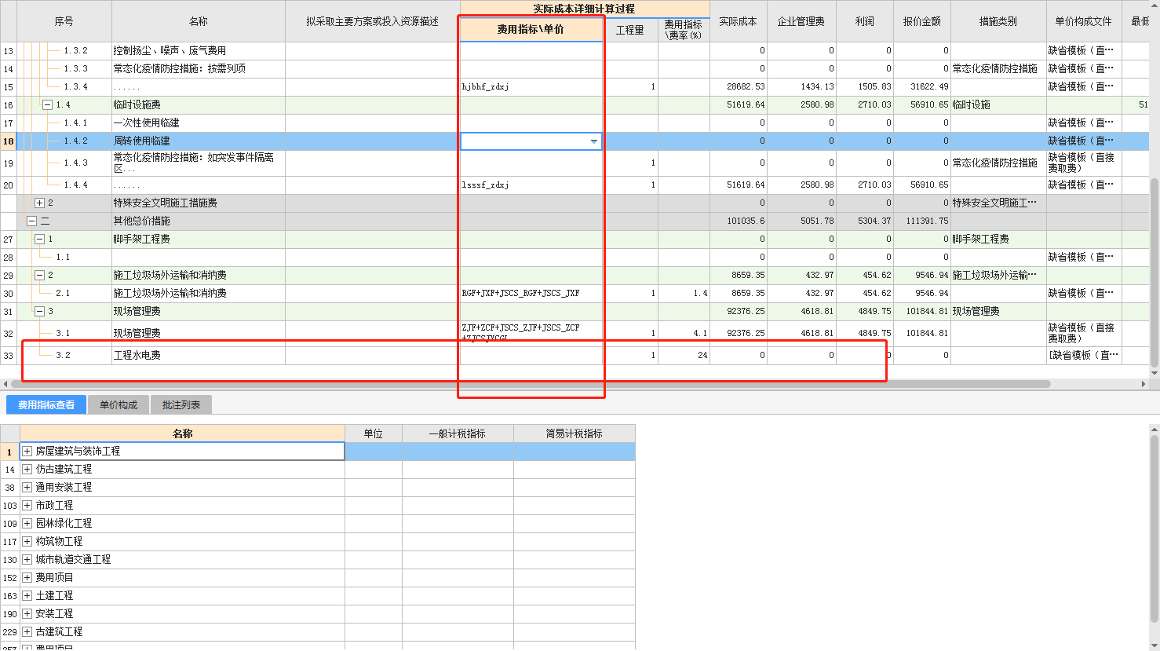Expand 城市轨道交通工程 in the indicator list
Image resolution: width=1160 pixels, height=651 pixels.
click(27, 560)
